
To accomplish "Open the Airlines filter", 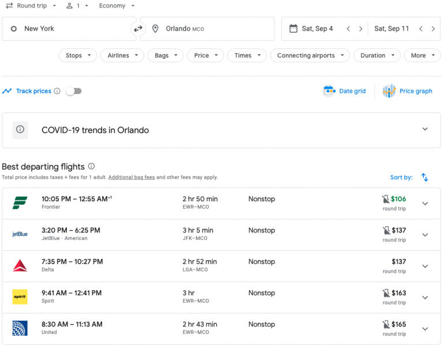I will pyautogui.click(x=122, y=55).
